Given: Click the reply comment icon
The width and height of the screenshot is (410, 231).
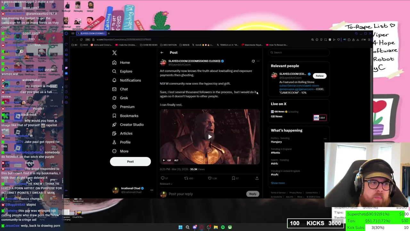Looking at the screenshot, I should pyautogui.click(x=163, y=178).
